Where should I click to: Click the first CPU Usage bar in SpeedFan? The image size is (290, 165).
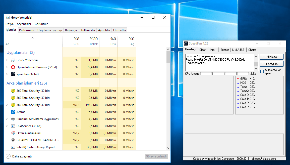click(206, 74)
